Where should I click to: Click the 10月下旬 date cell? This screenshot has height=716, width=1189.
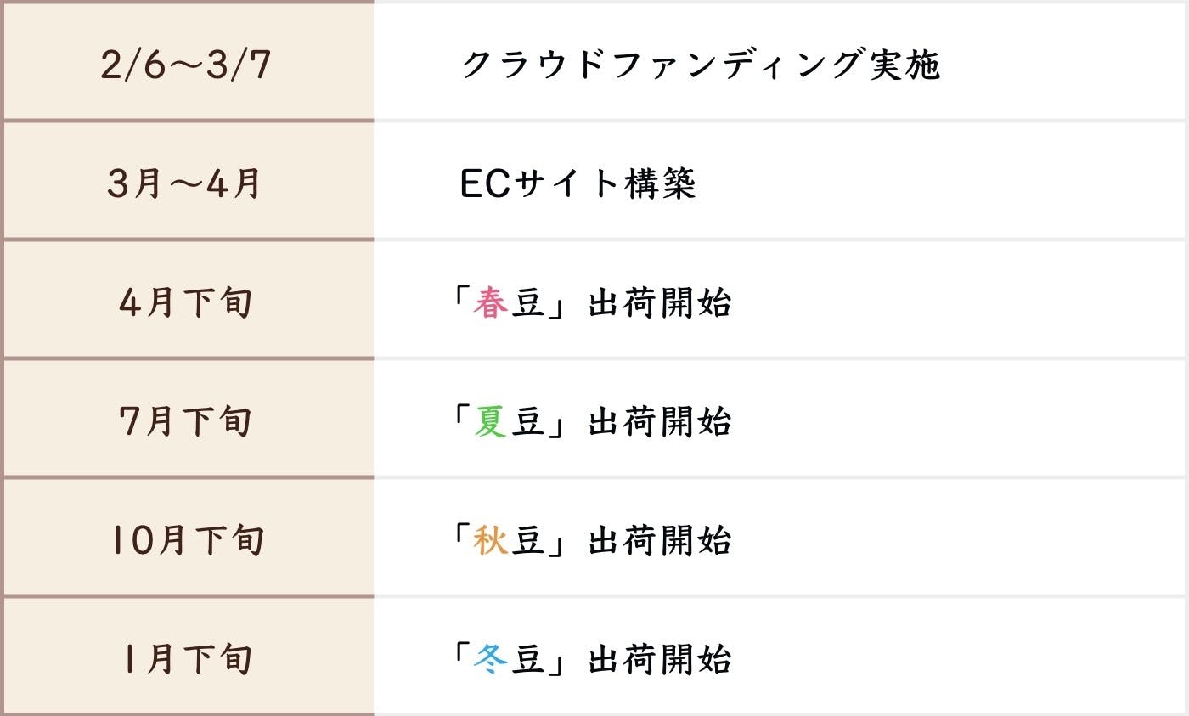tap(187, 541)
